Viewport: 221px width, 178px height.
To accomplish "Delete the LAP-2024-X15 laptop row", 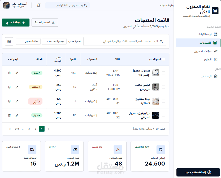I will click(9, 73).
